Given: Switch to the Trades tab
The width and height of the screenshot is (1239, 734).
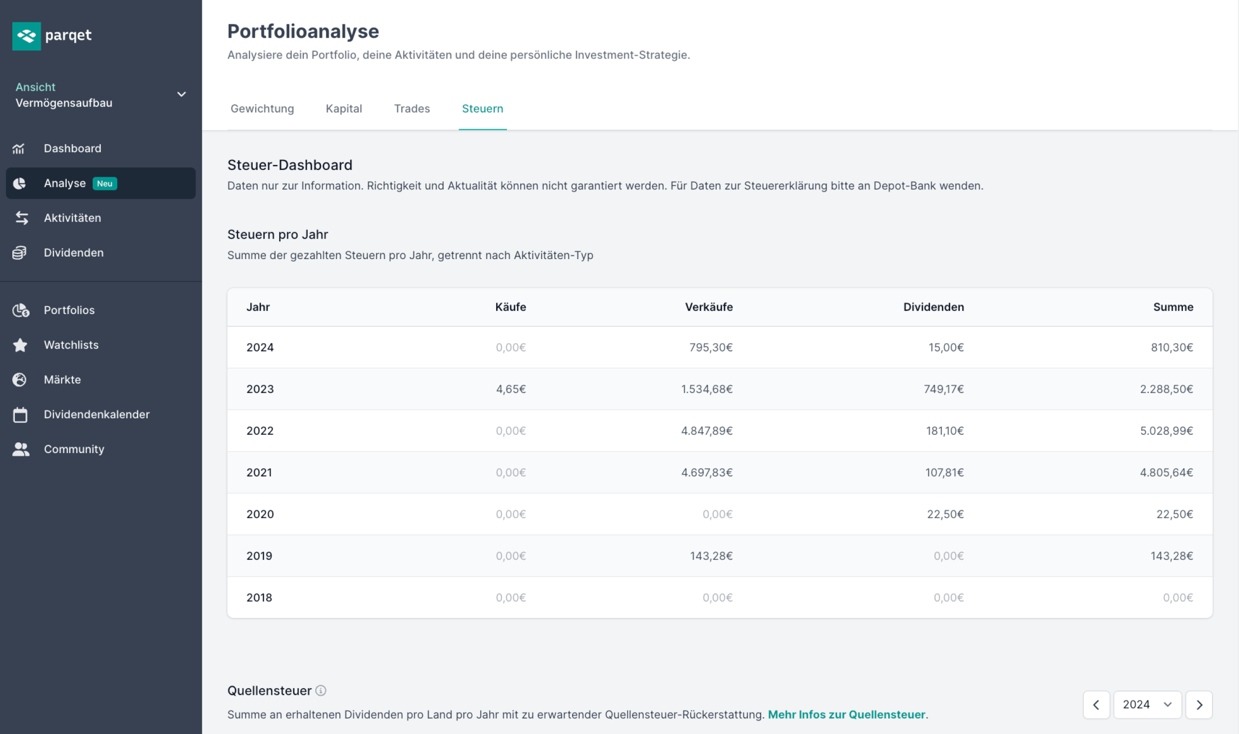Looking at the screenshot, I should pyautogui.click(x=412, y=108).
